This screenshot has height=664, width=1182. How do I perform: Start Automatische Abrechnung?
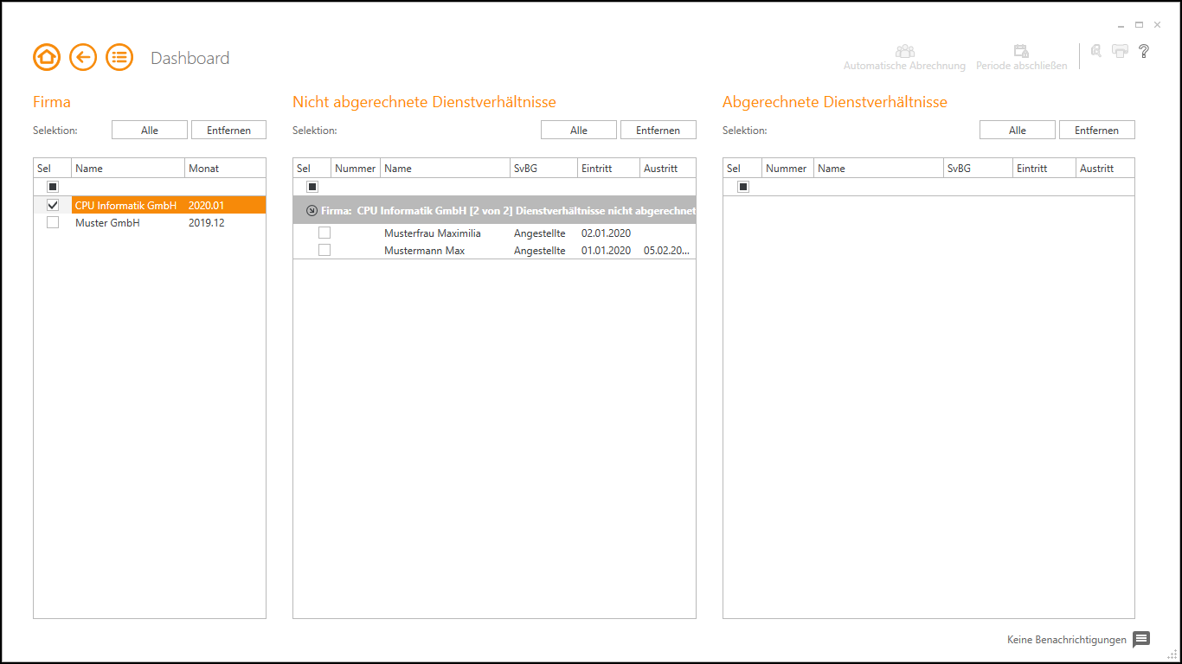point(904,58)
